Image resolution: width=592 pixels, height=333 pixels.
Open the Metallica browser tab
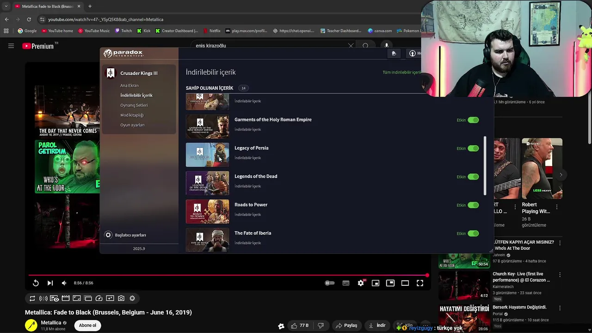(48, 6)
